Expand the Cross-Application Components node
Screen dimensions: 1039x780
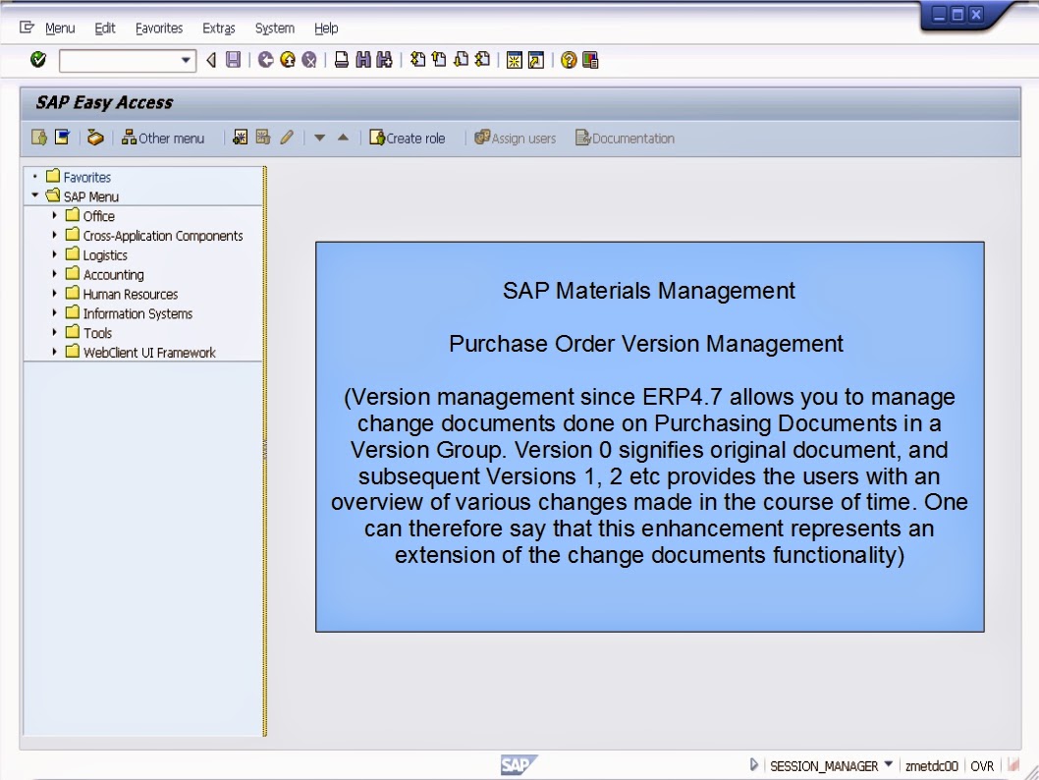[54, 235]
